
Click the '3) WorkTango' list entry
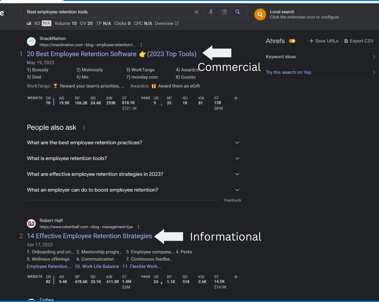pyautogui.click(x=141, y=70)
